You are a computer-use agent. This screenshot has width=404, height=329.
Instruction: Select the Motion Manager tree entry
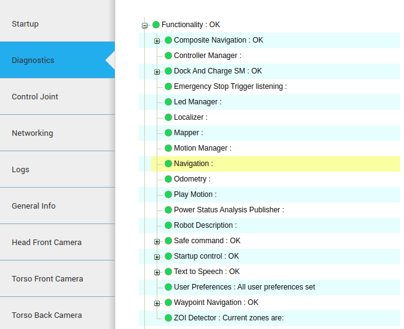pyautogui.click(x=202, y=148)
